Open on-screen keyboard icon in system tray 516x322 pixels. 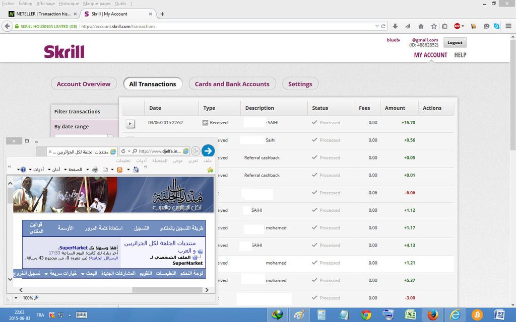coord(81,315)
